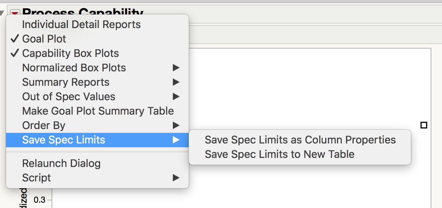Click Relaunch Dialog in the menu
This screenshot has height=208, width=442.
tap(61, 164)
